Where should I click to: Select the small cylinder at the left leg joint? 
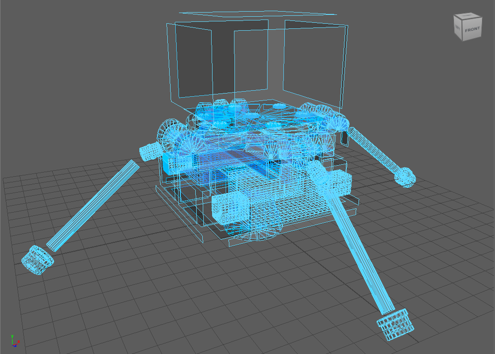point(150,151)
